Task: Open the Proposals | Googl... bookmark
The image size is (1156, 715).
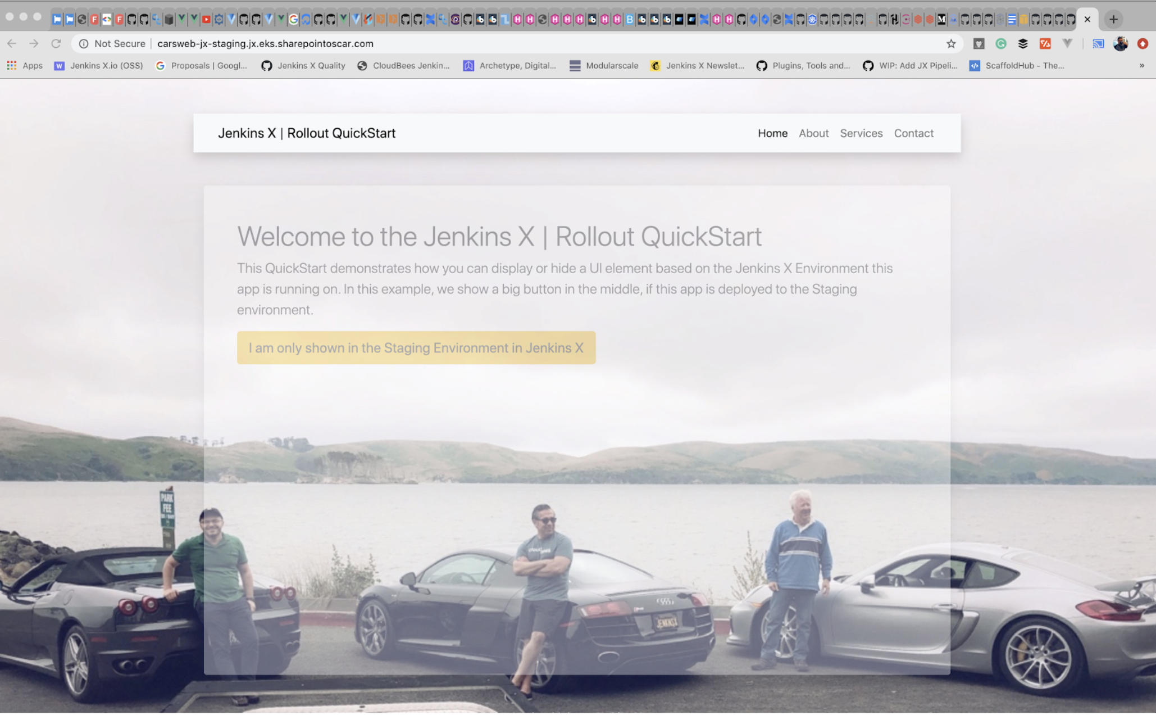Action: pos(201,65)
